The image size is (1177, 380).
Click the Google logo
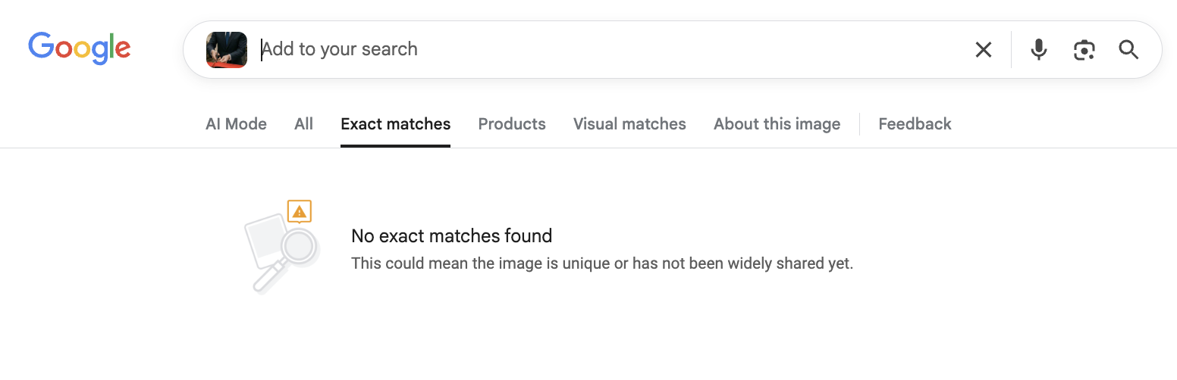(80, 48)
